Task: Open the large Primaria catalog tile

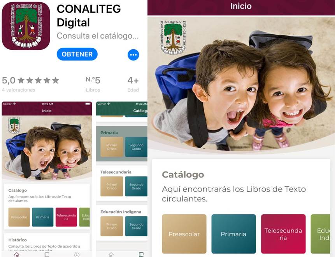Action: [233, 234]
